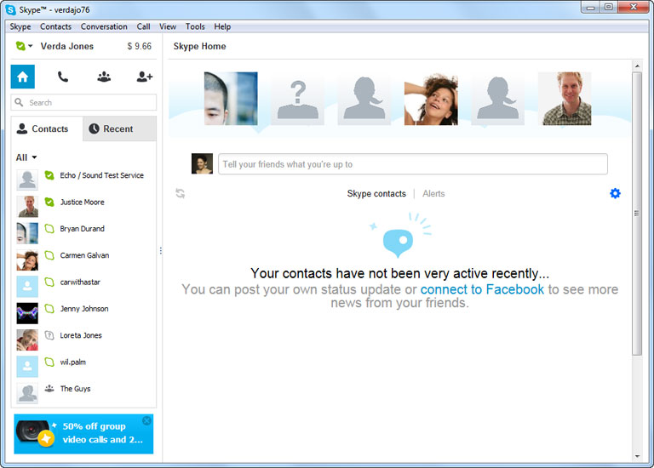Open the View menu
The width and height of the screenshot is (654, 468).
pos(168,26)
